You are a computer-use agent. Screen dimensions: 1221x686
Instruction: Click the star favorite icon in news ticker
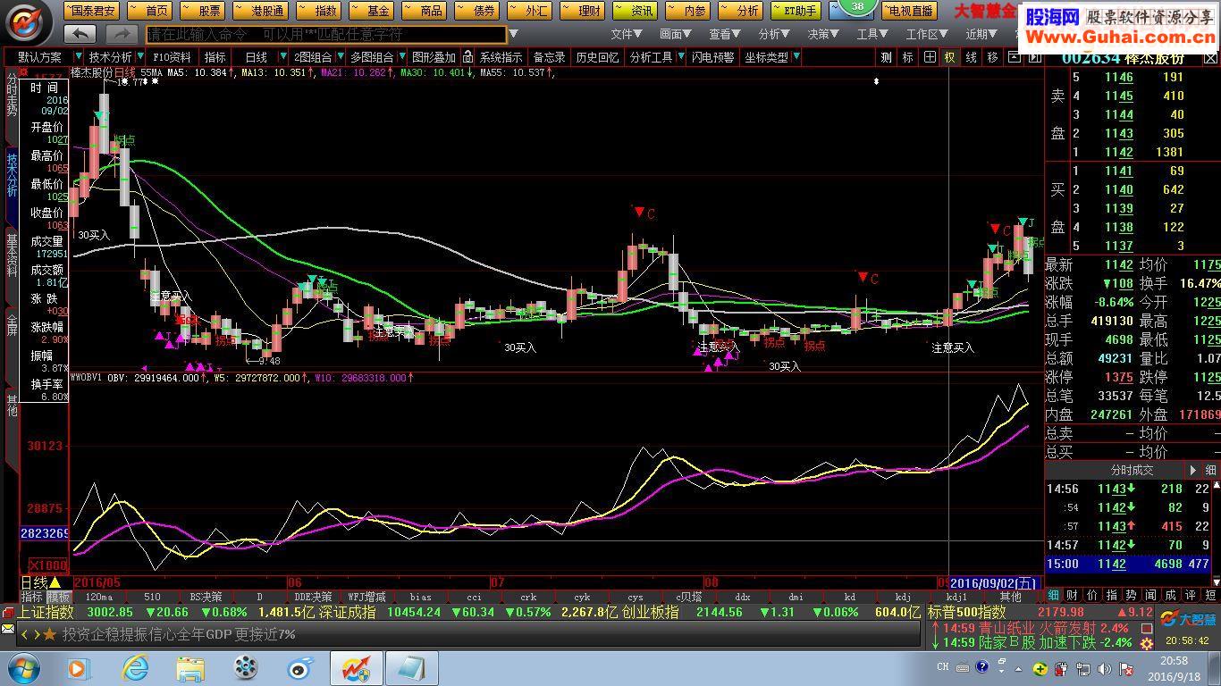tap(49, 634)
